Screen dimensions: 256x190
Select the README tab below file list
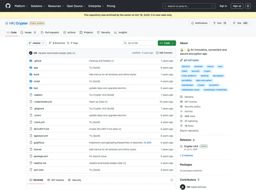[x=36, y=180]
